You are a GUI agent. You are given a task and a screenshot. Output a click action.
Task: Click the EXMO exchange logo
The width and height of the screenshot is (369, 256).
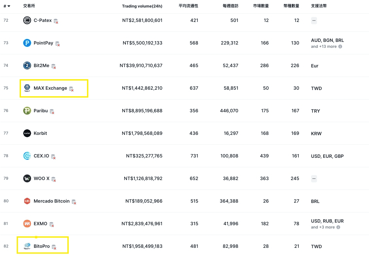pos(27,224)
